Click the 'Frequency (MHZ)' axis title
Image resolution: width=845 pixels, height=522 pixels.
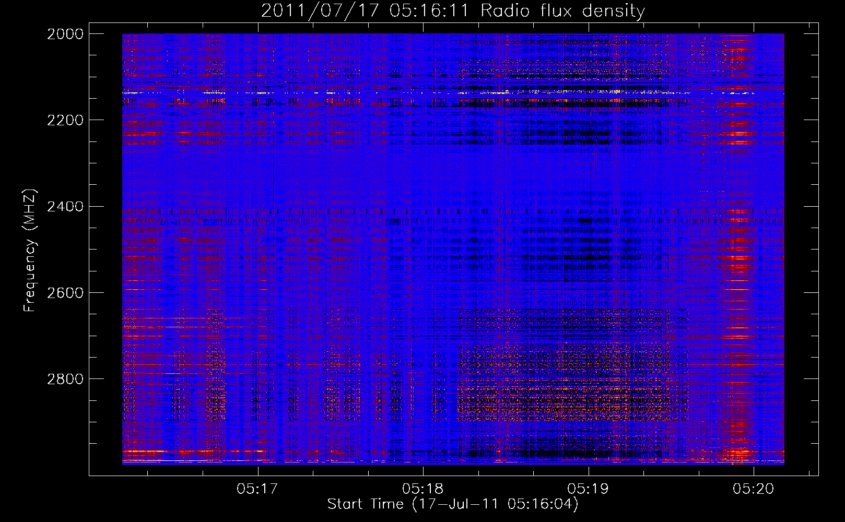coord(30,251)
